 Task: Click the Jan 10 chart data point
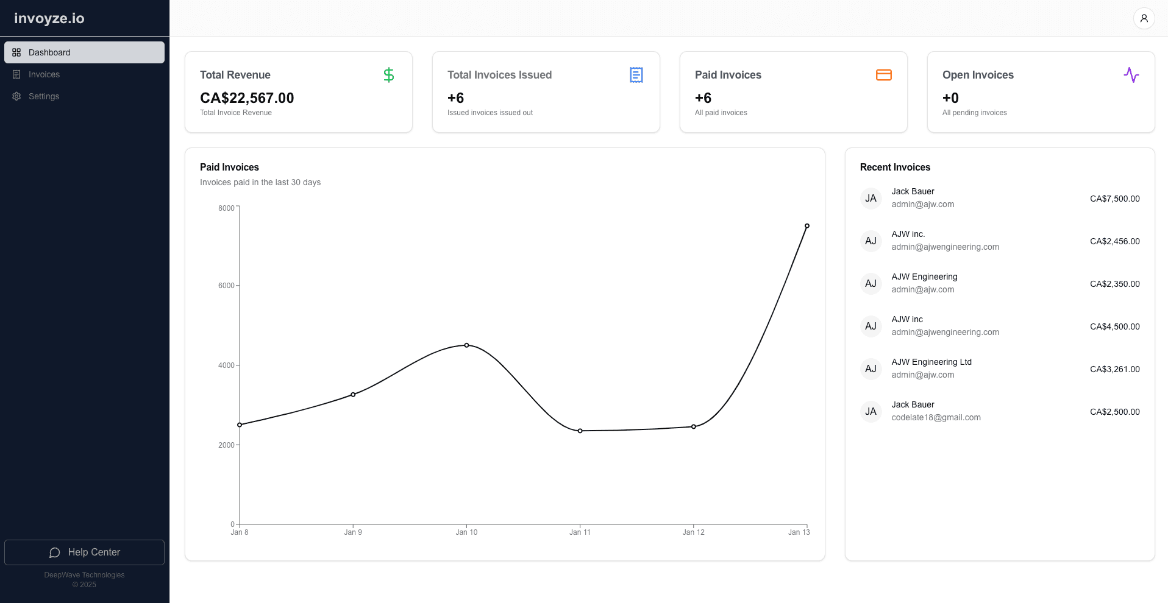coord(466,345)
